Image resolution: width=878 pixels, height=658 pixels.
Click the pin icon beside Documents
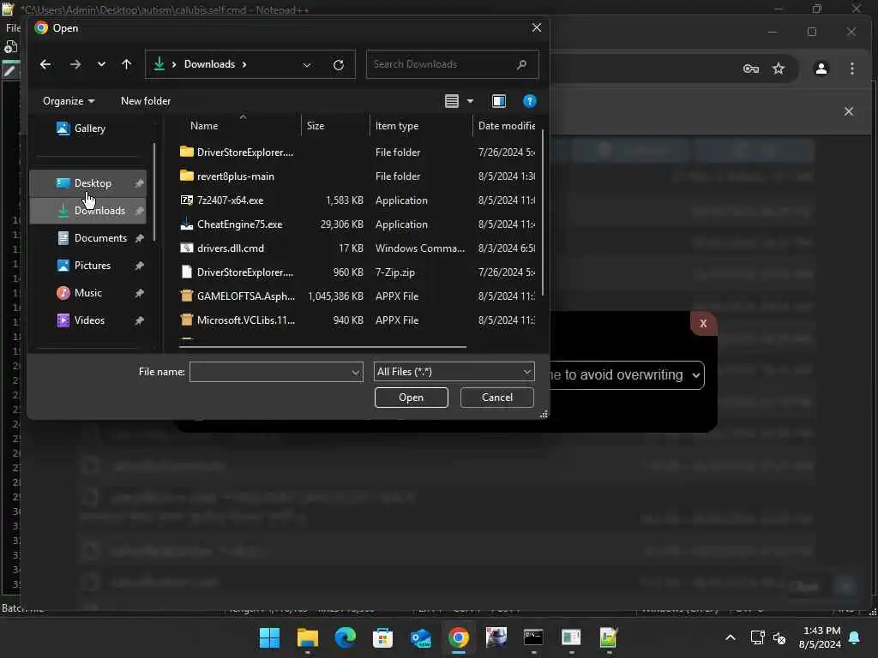click(x=139, y=238)
